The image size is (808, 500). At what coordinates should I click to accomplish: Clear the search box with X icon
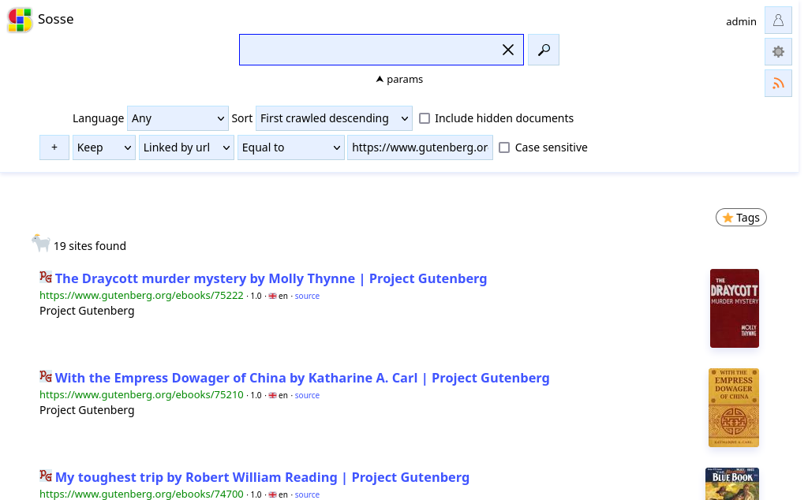coord(507,50)
